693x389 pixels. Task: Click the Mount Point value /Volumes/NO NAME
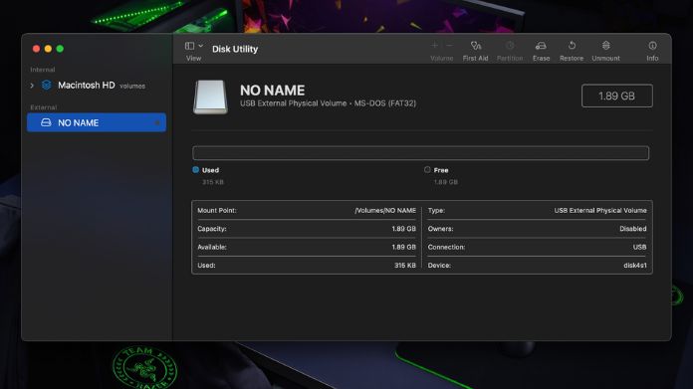coord(385,211)
